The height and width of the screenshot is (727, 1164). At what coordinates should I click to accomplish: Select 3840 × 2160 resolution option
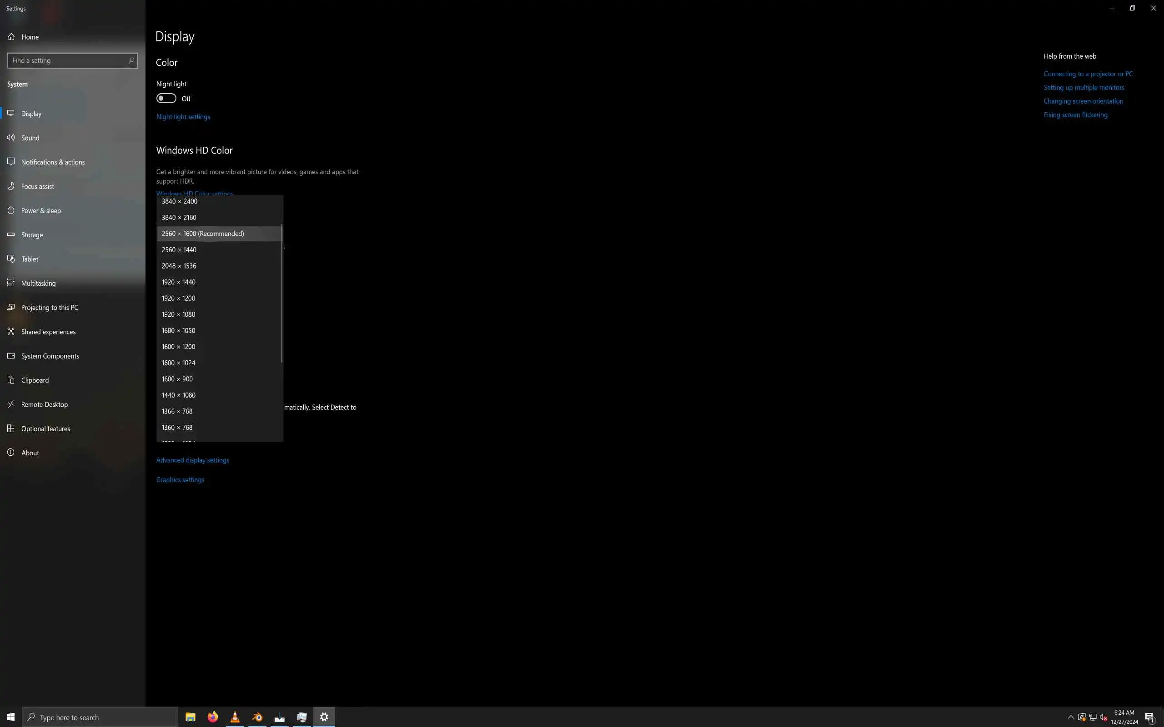pos(179,217)
